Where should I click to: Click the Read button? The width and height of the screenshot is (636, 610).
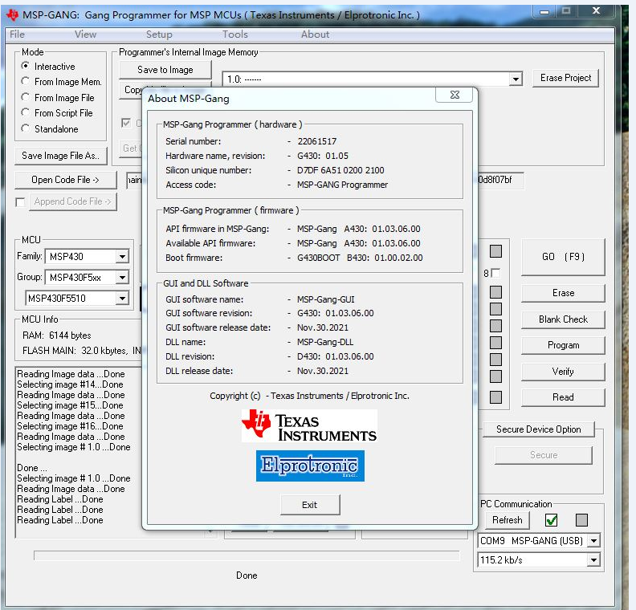(x=563, y=397)
